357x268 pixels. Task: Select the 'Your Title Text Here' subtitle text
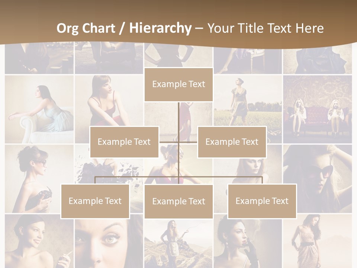[265, 28]
